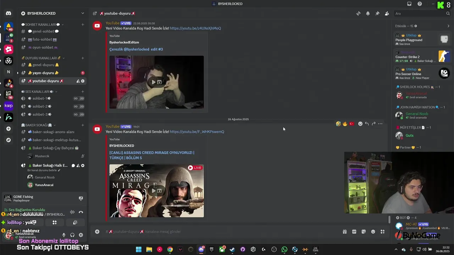Open Chrome from the Windows taskbar
The width and height of the screenshot is (454, 255).
click(170, 250)
